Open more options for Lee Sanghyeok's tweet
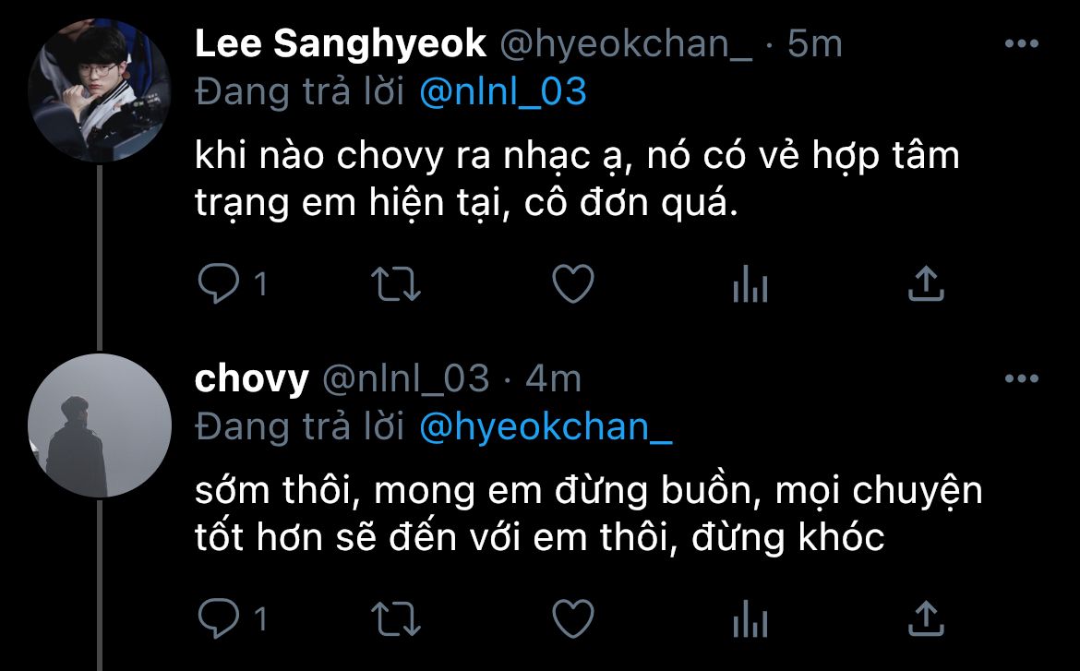Screen dimensions: 1080x671 pos(1021,43)
